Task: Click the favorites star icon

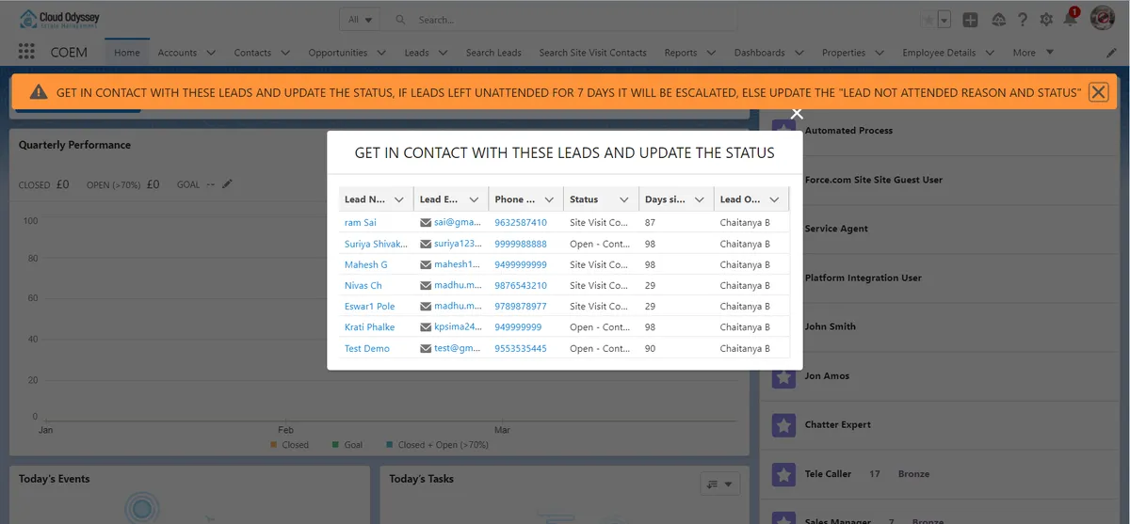Action: point(928,20)
